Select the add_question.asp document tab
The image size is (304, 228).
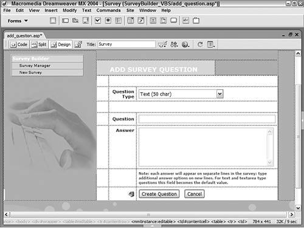point(24,36)
